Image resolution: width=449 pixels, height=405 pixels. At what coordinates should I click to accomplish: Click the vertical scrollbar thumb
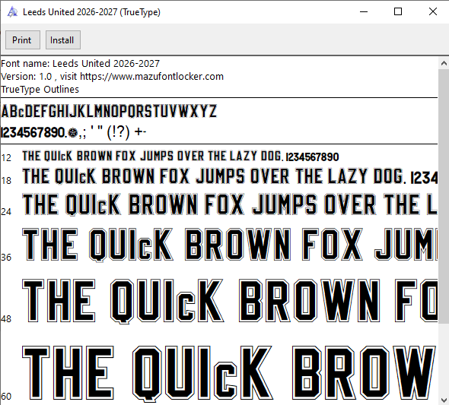(x=444, y=196)
